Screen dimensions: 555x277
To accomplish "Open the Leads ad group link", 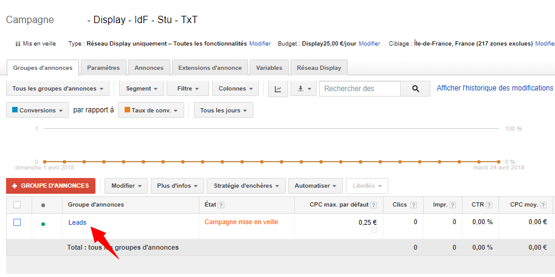I will pos(77,222).
